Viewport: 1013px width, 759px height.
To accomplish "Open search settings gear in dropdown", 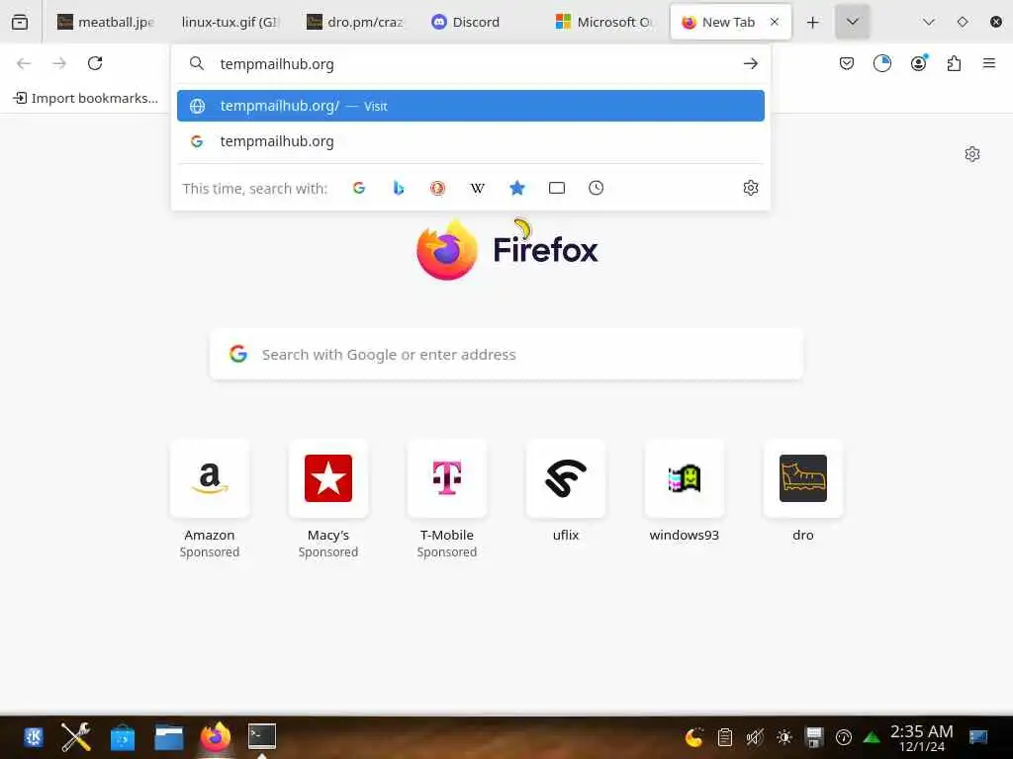I will coord(750,188).
